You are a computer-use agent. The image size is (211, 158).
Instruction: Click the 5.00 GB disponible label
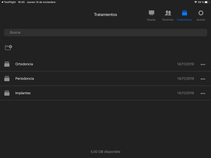pyautogui.click(x=105, y=152)
